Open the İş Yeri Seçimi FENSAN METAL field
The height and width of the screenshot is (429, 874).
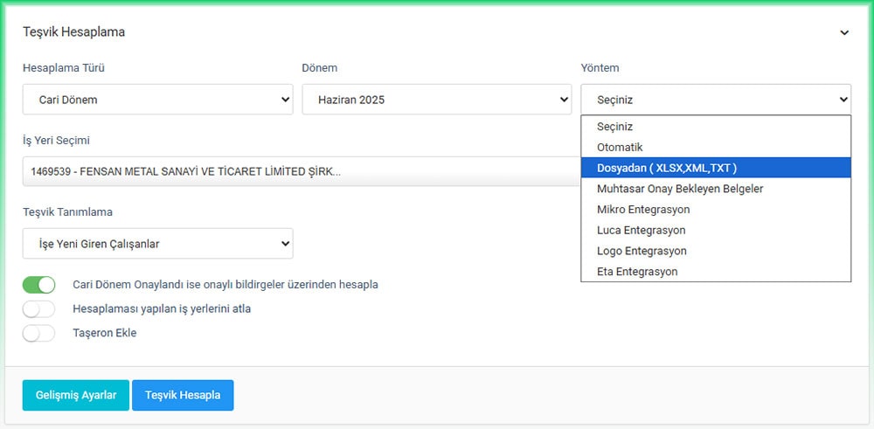click(x=297, y=171)
